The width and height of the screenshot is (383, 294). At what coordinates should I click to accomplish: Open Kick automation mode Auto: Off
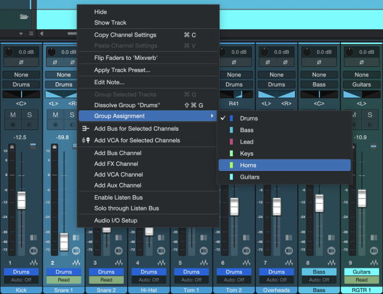21,280
